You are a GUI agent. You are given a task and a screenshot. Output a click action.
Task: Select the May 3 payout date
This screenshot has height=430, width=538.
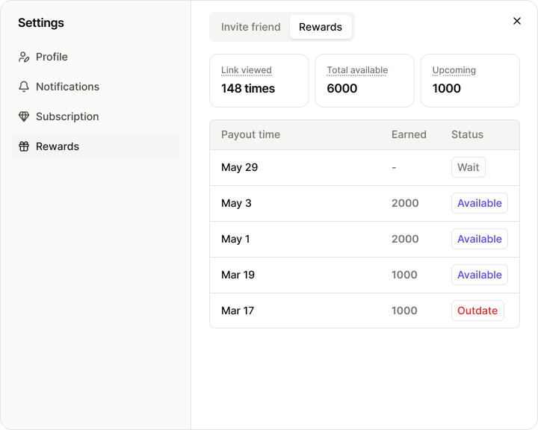click(236, 203)
